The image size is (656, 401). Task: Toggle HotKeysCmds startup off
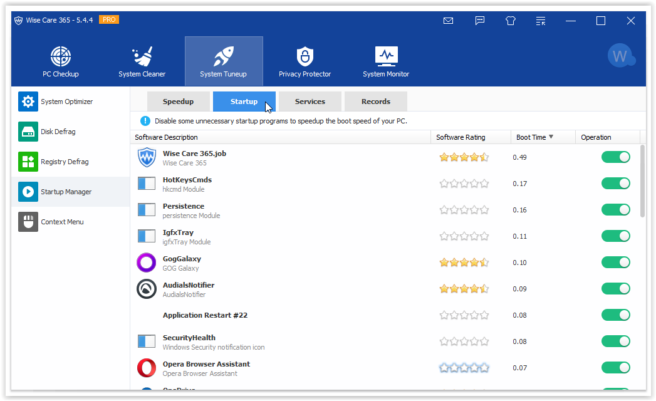616,184
